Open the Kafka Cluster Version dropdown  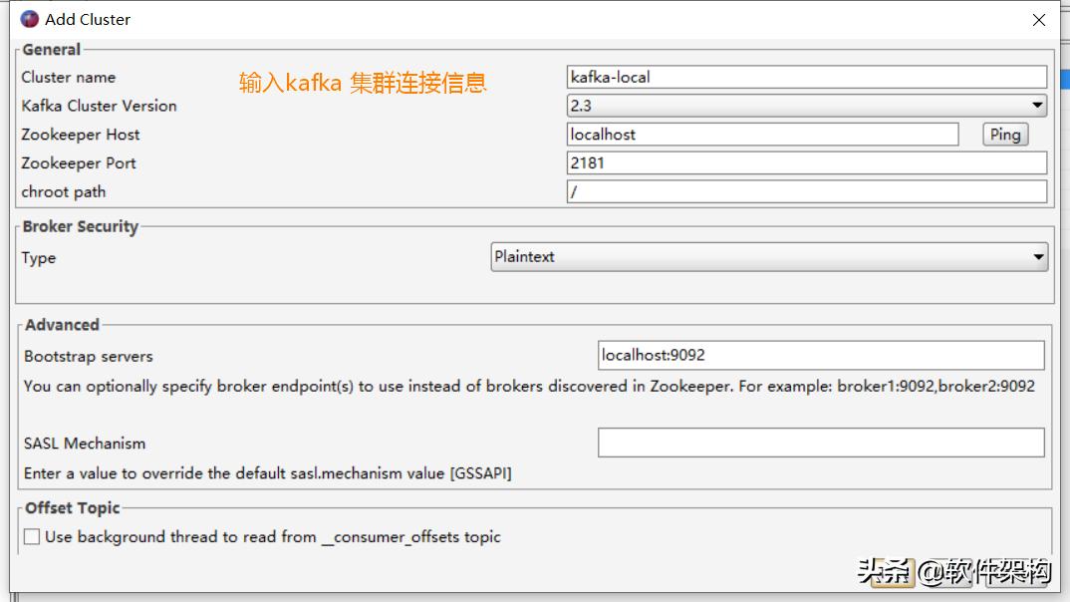point(807,106)
